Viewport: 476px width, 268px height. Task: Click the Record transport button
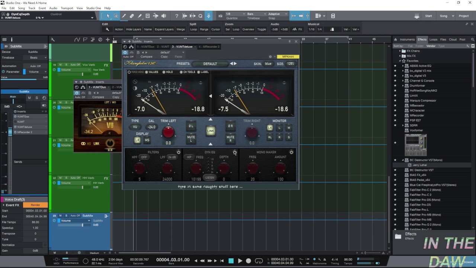click(249, 261)
